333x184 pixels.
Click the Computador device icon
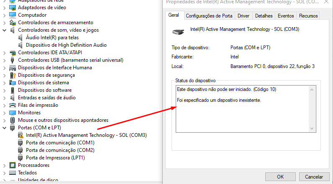point(13,15)
